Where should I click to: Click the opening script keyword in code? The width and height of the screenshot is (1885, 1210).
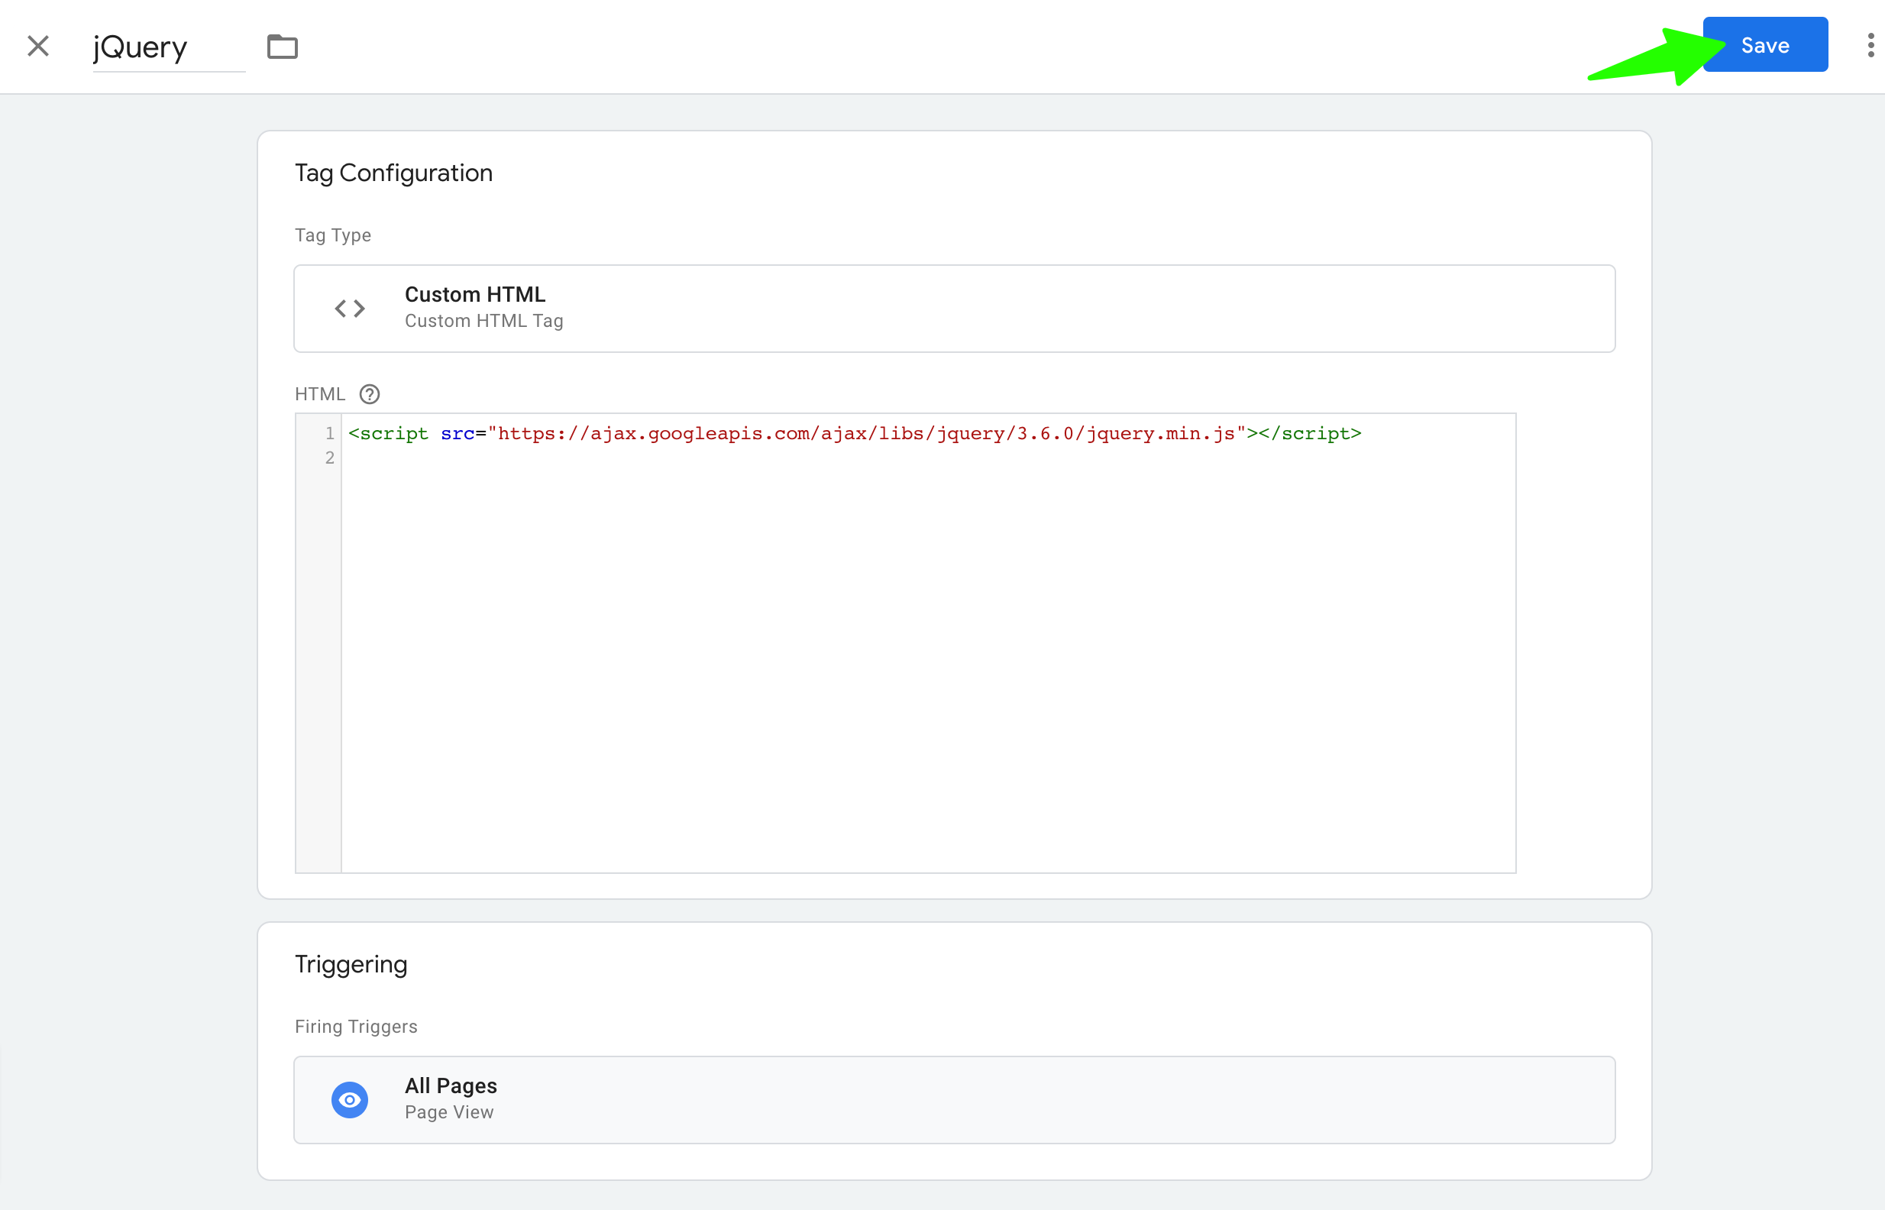[x=393, y=434]
